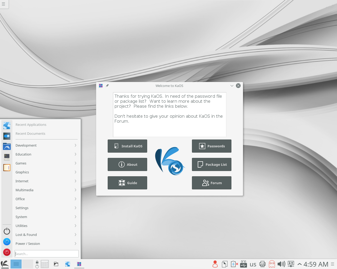Expand the Development submenu
This screenshot has height=269, width=337.
tap(46, 145)
